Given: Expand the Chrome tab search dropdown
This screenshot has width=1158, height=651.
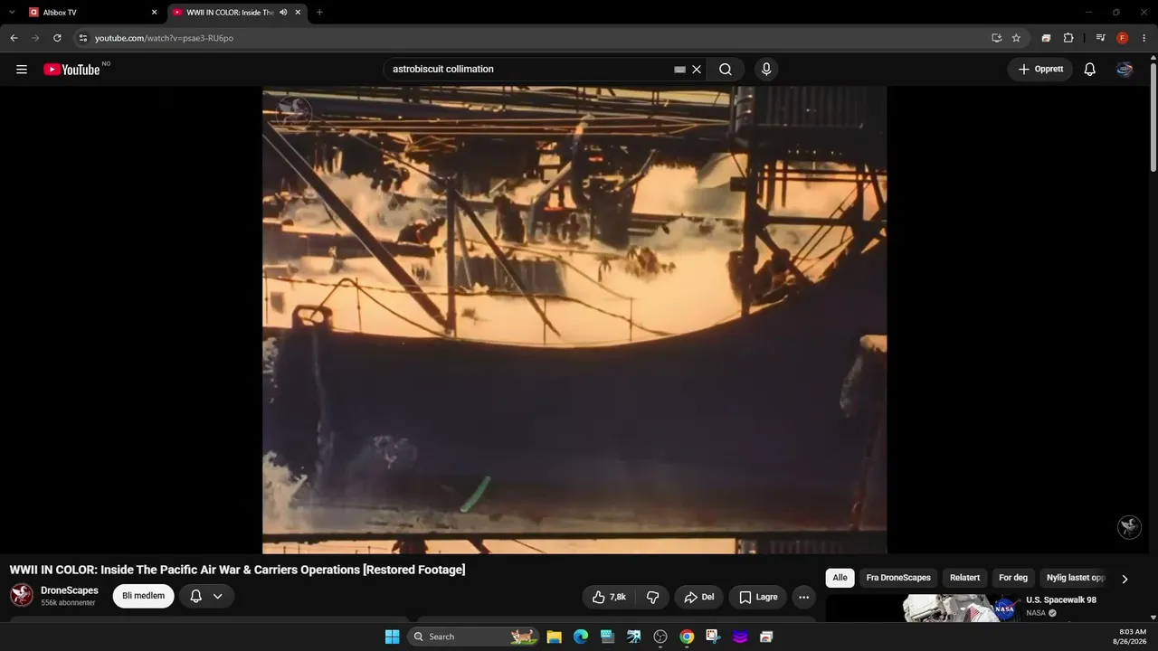Looking at the screenshot, I should 12,13.
